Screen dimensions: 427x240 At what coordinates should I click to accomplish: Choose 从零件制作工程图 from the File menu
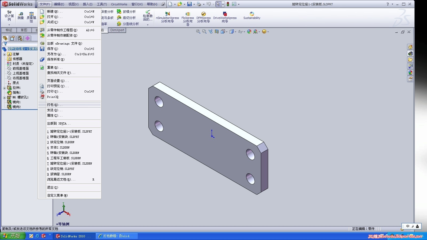point(70,30)
